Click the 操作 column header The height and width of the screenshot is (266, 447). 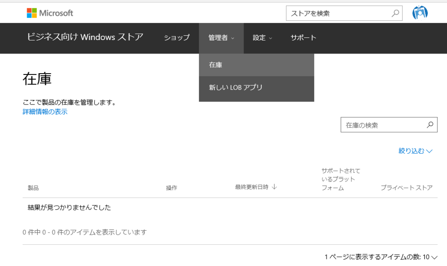pyautogui.click(x=171, y=188)
